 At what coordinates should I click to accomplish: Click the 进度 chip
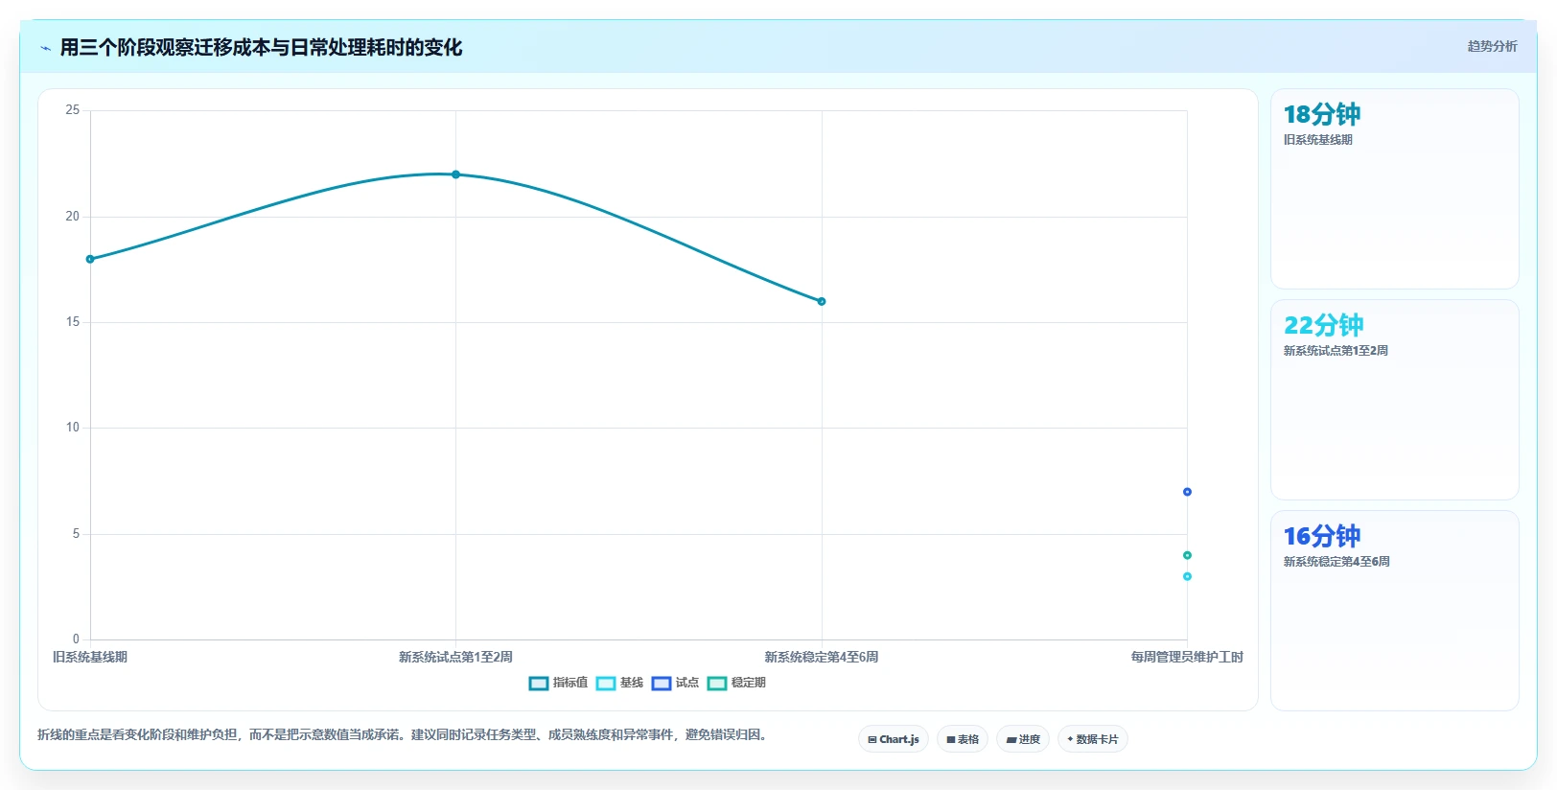tap(1023, 739)
